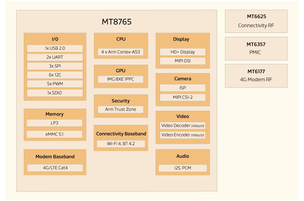The height and width of the screenshot is (201, 304).
Task: Click the Wi-Fi 4, BT 4.2 label
Action: pyautogui.click(x=121, y=143)
